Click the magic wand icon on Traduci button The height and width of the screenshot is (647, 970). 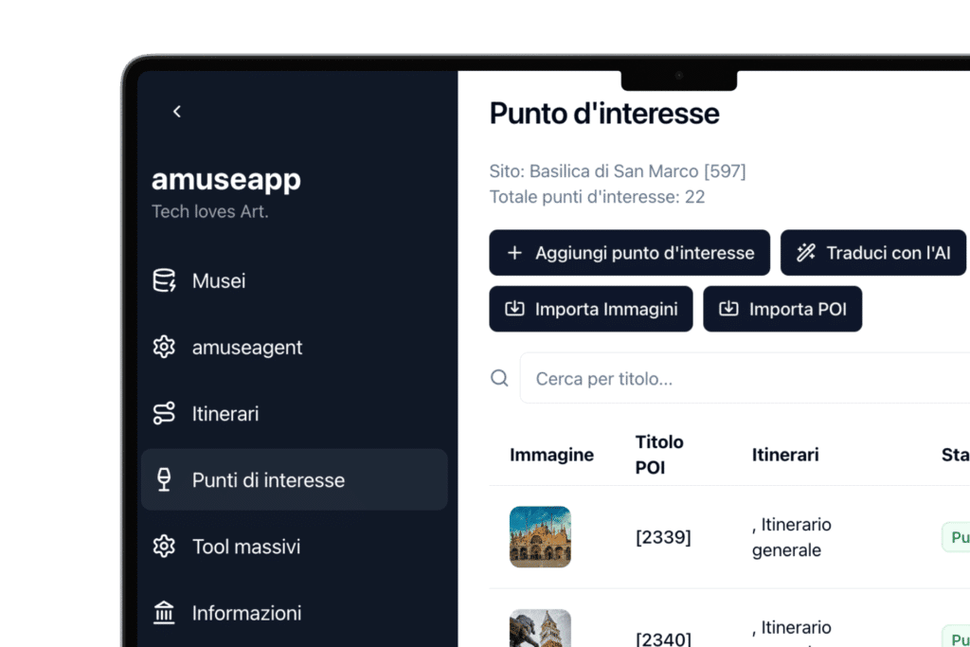click(x=806, y=252)
